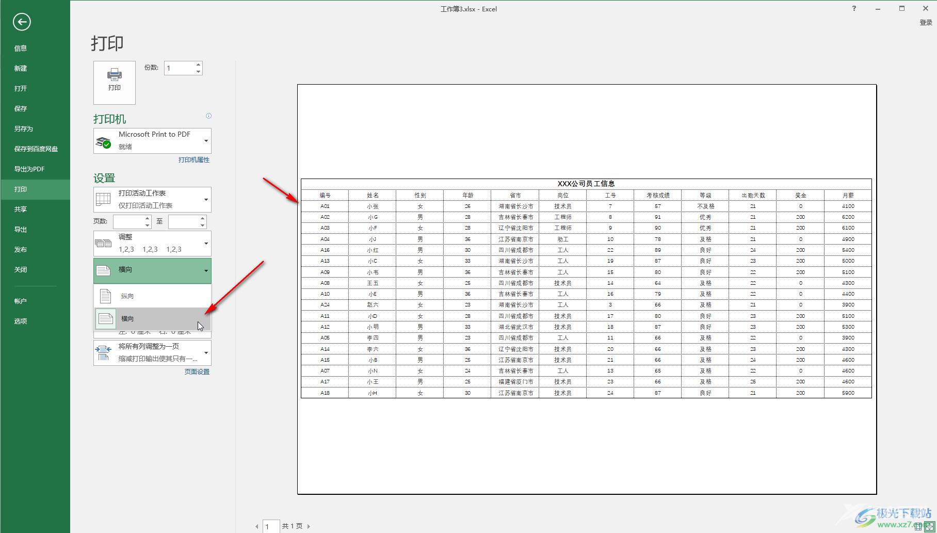Expand the collation dropdown
Image resolution: width=937 pixels, height=533 pixels.
pos(206,244)
